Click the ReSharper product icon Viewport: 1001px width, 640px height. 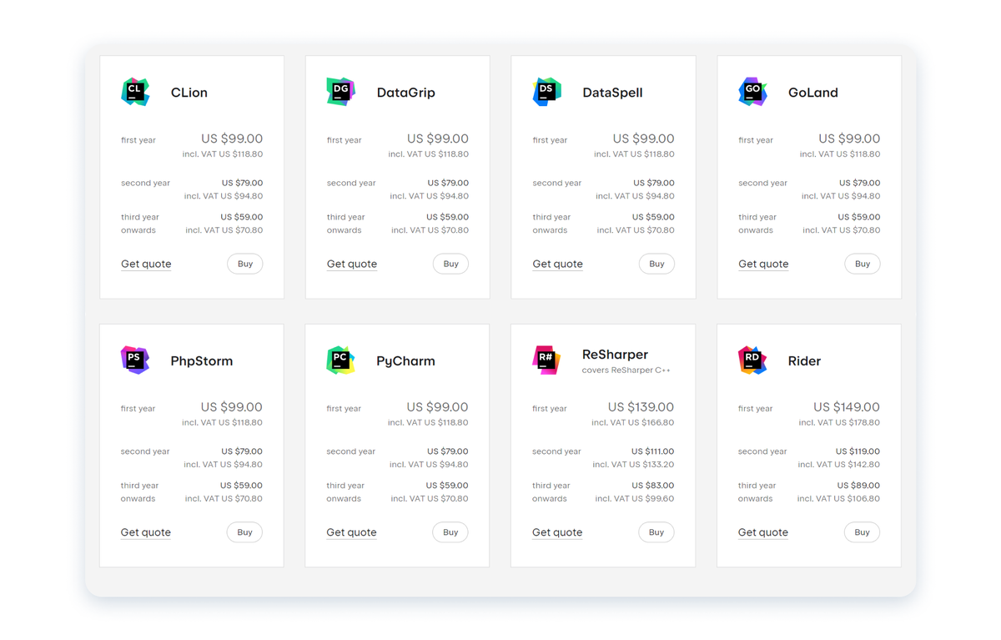[546, 360]
